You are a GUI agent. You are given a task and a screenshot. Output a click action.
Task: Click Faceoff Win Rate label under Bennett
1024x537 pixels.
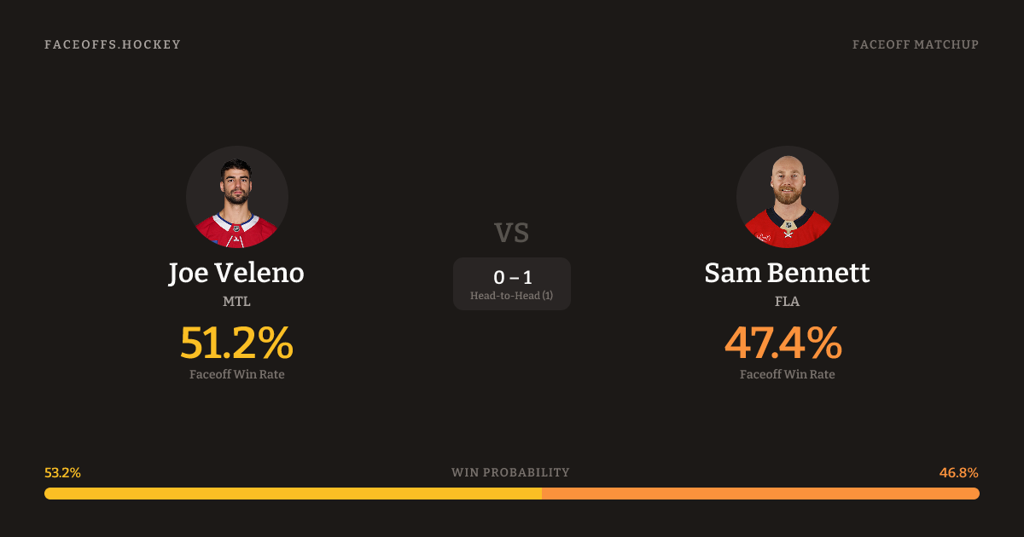787,374
